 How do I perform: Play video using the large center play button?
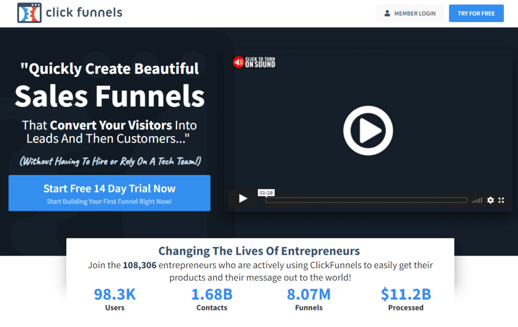click(368, 131)
